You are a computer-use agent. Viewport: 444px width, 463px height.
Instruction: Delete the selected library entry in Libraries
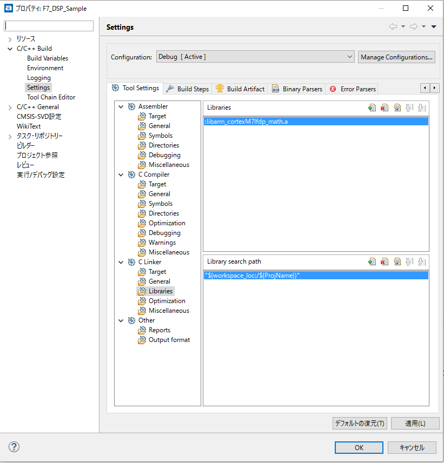pyautogui.click(x=385, y=108)
